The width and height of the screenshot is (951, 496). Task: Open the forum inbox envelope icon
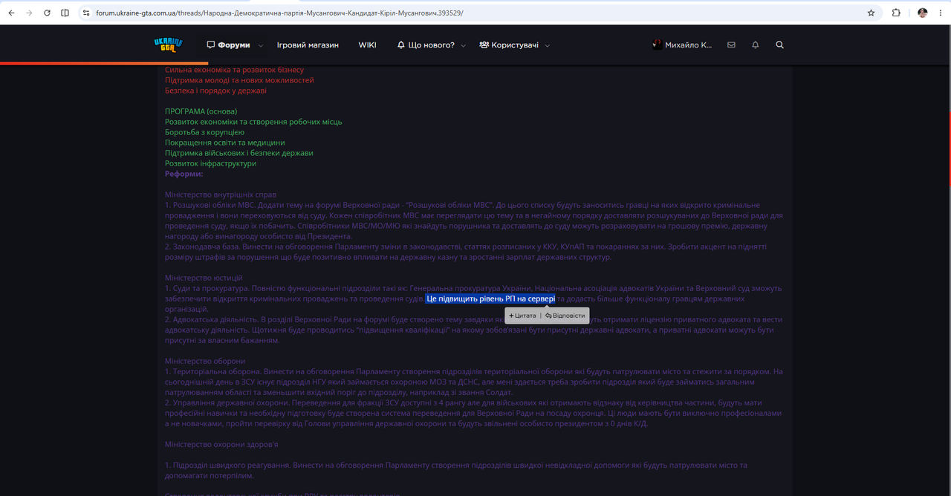pos(731,45)
